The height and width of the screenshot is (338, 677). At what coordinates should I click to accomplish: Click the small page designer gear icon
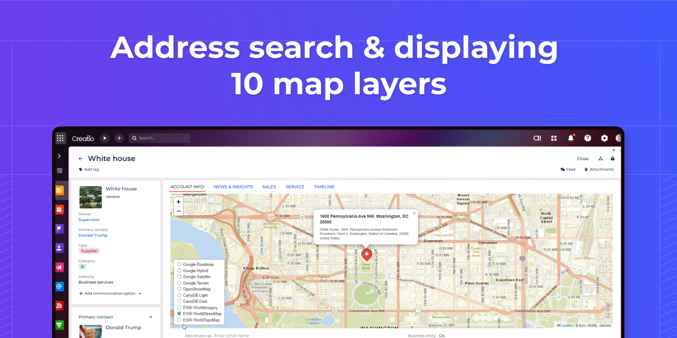(x=614, y=150)
